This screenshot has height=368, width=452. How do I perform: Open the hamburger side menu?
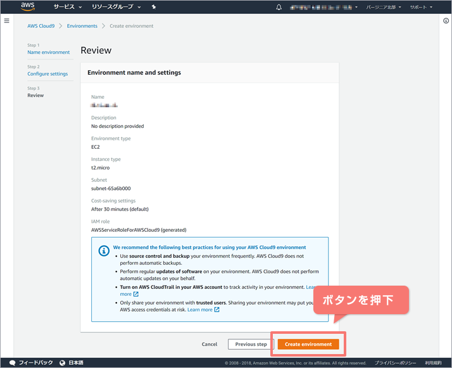[x=6, y=21]
